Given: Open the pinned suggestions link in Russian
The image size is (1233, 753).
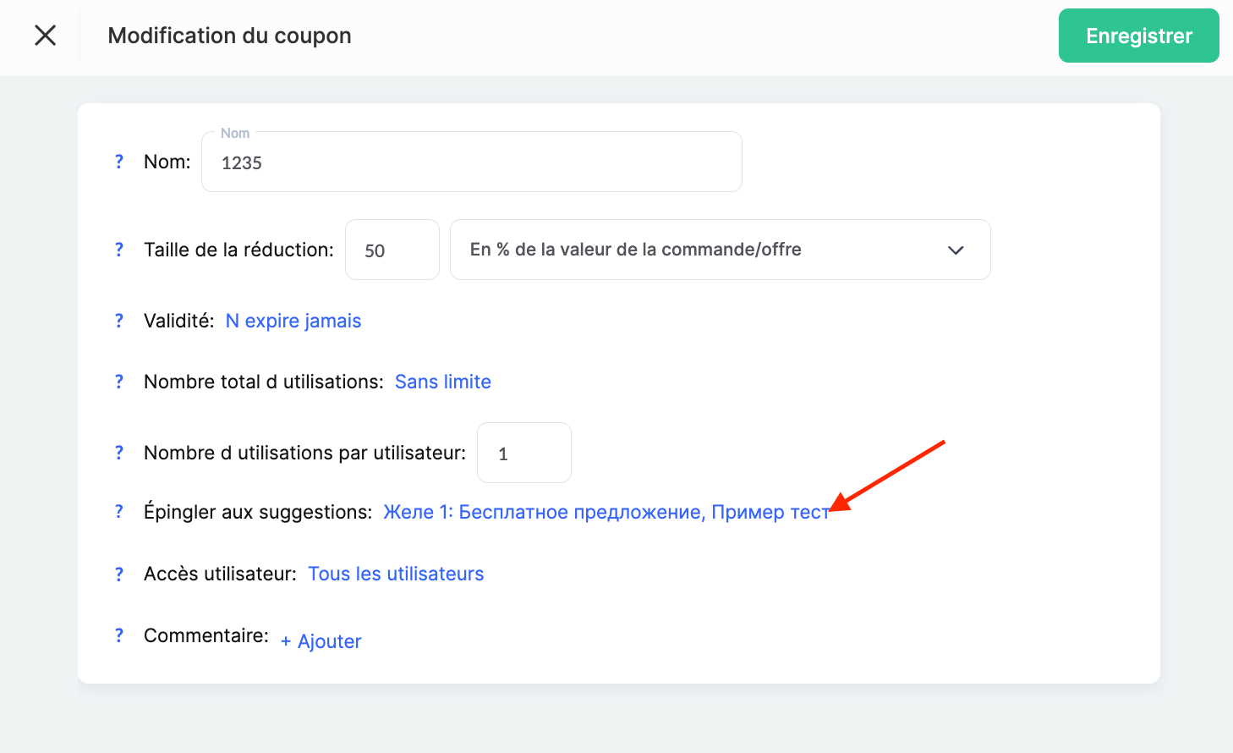Looking at the screenshot, I should coord(606,512).
